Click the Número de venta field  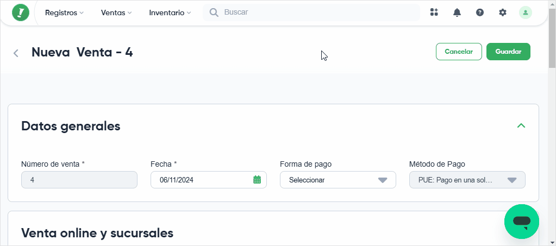pyautogui.click(x=79, y=180)
